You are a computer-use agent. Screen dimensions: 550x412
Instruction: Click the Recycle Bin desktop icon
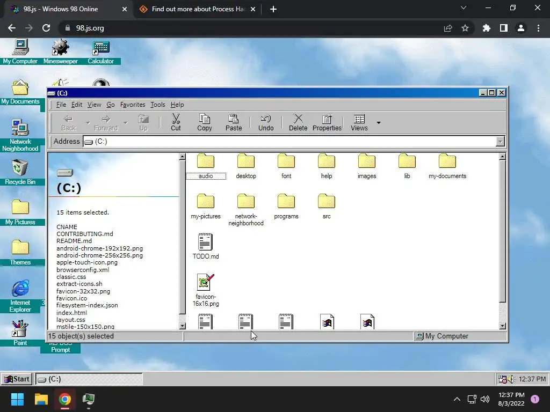[20, 172]
